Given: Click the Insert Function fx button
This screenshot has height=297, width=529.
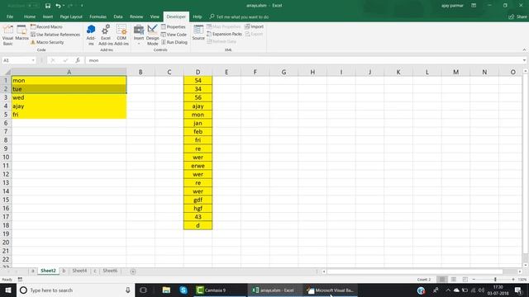Looking at the screenshot, I should (x=78, y=60).
